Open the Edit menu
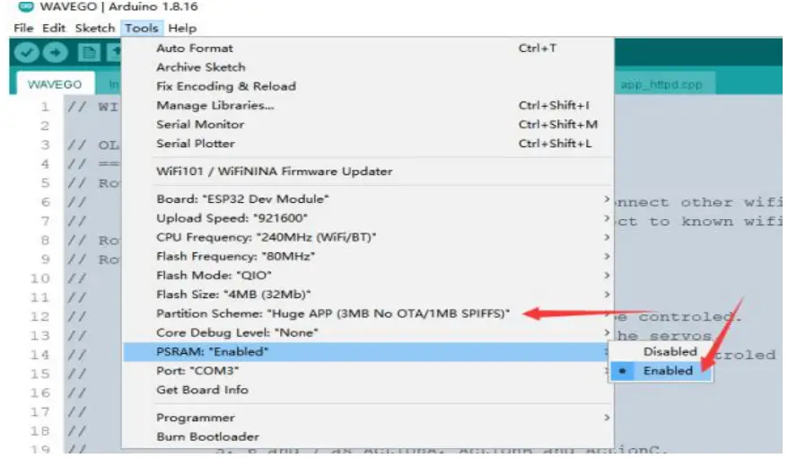Screen dimensions: 788x458 [54, 28]
